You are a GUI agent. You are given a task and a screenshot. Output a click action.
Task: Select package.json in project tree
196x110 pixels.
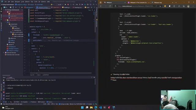(x=11, y=46)
